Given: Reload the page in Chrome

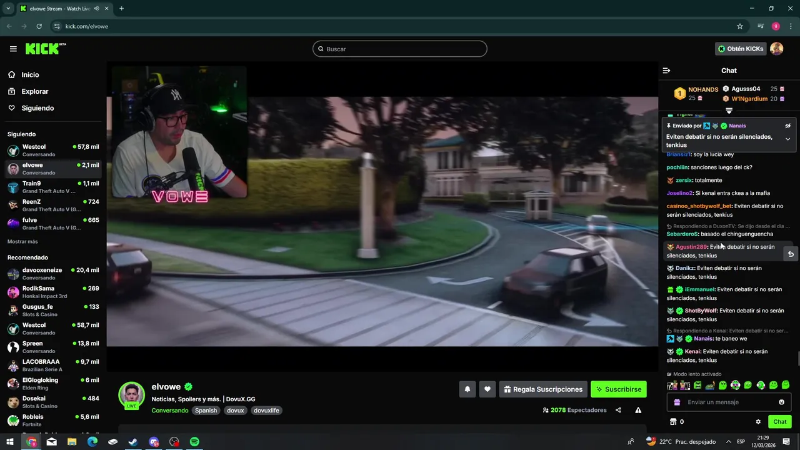Looking at the screenshot, I should pos(39,26).
